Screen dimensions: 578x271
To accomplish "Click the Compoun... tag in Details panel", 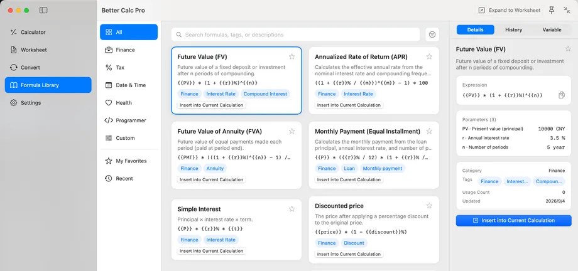I will click(549, 181).
